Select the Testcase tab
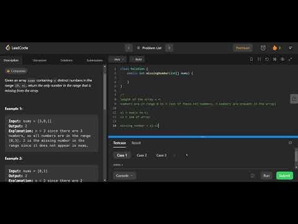298x224 pixels. [x=119, y=143]
